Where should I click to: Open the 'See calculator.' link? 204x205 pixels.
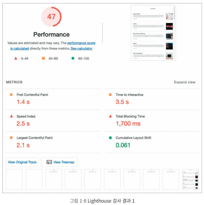[82, 48]
